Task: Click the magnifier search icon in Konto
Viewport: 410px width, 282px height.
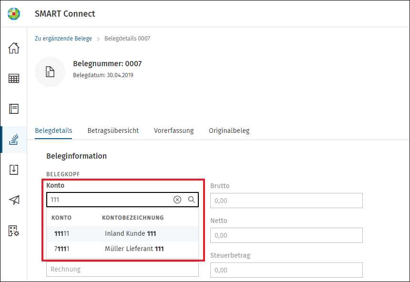Action: pos(191,200)
